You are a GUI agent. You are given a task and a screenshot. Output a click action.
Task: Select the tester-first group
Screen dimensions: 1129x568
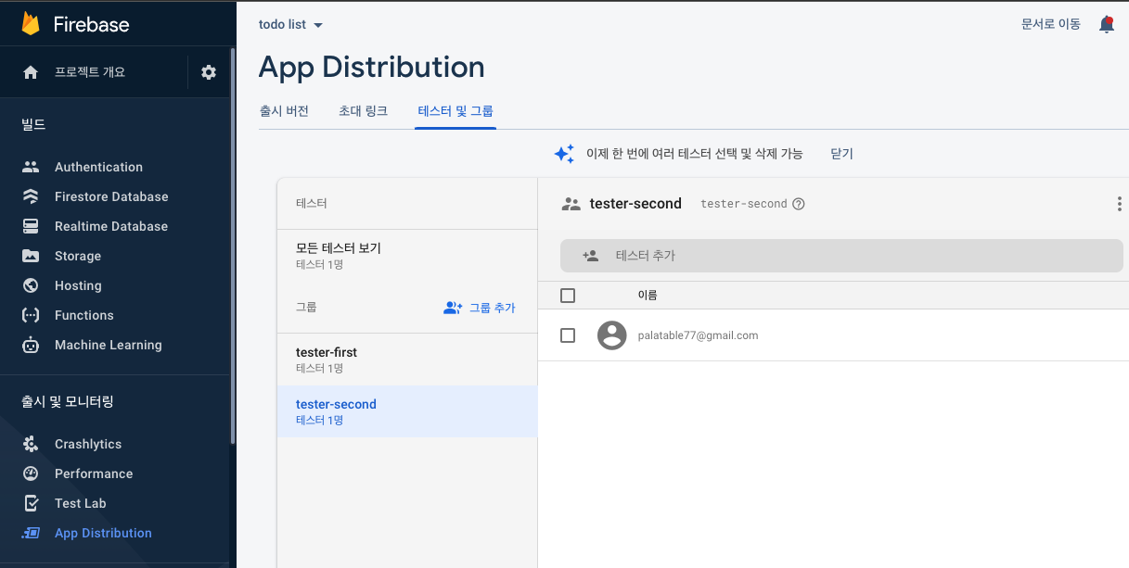(x=407, y=360)
